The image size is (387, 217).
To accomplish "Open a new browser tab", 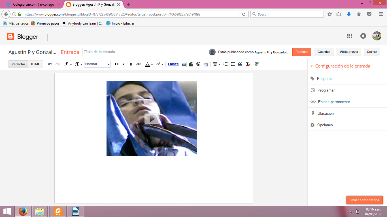I will coord(128,5).
